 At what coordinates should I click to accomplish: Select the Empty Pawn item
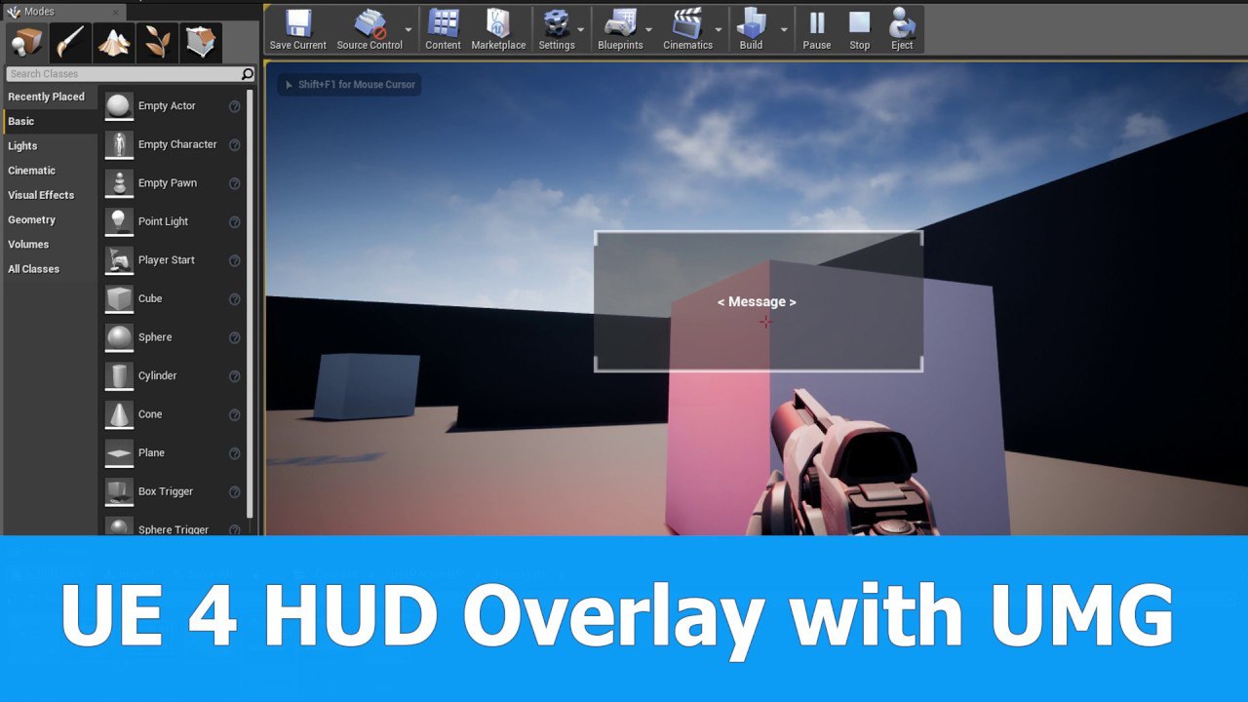[174, 183]
